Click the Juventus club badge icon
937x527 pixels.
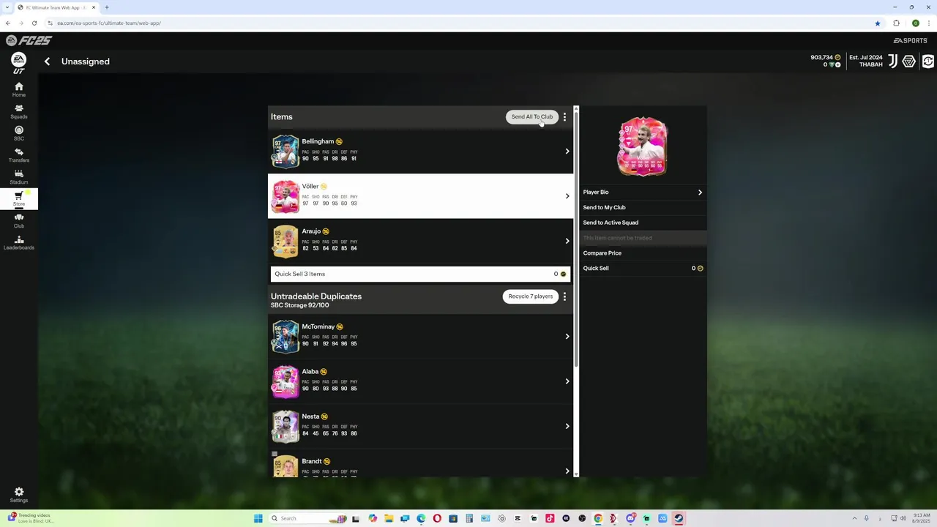click(892, 61)
